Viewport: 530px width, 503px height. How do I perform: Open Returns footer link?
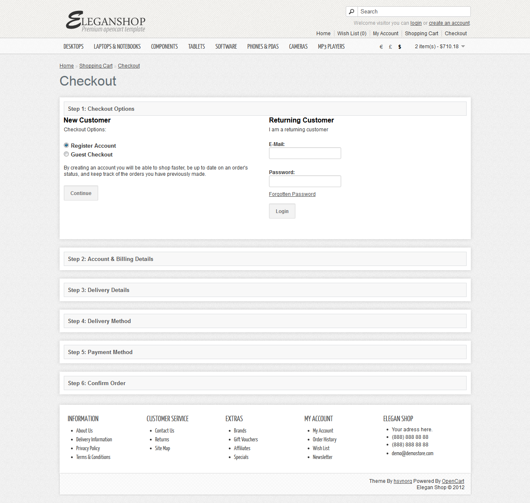point(162,440)
